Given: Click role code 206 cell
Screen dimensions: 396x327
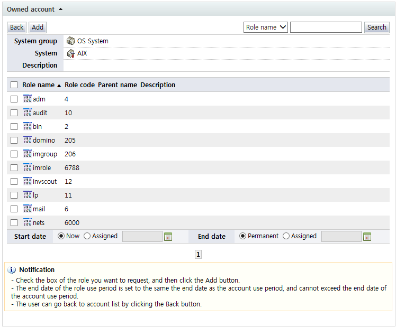Looking at the screenshot, I should (x=70, y=154).
